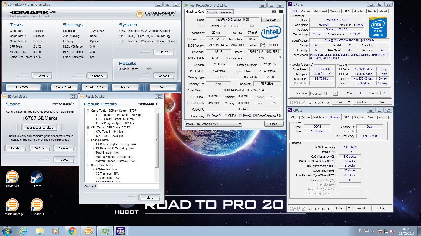Image resolution: width=421 pixels, height=236 pixels.
Task: Toggle the OpenCL checkbox
Action: click(x=209, y=116)
